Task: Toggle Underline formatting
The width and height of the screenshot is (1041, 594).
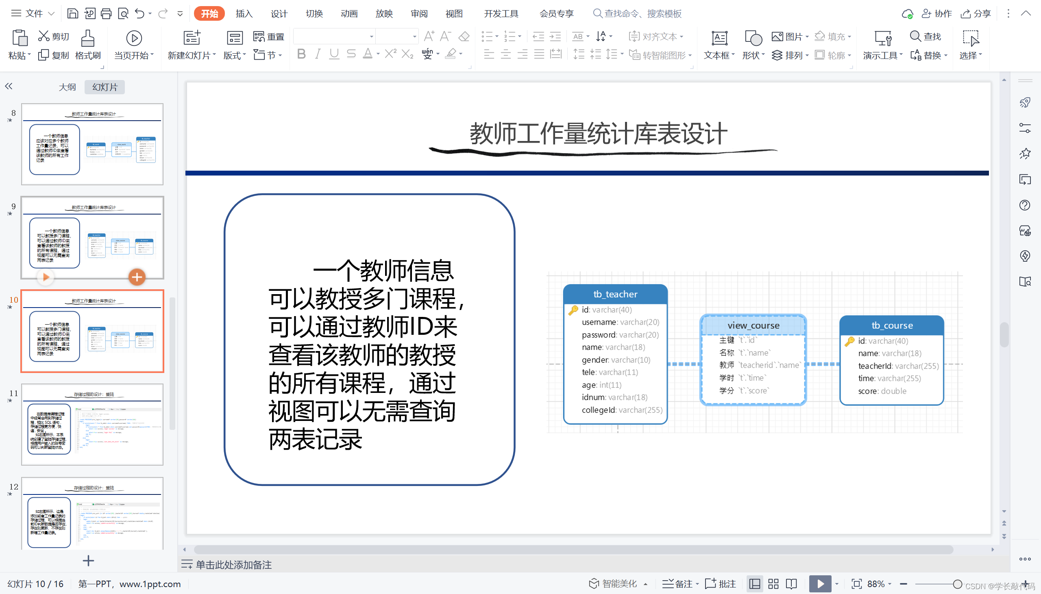Action: (334, 54)
